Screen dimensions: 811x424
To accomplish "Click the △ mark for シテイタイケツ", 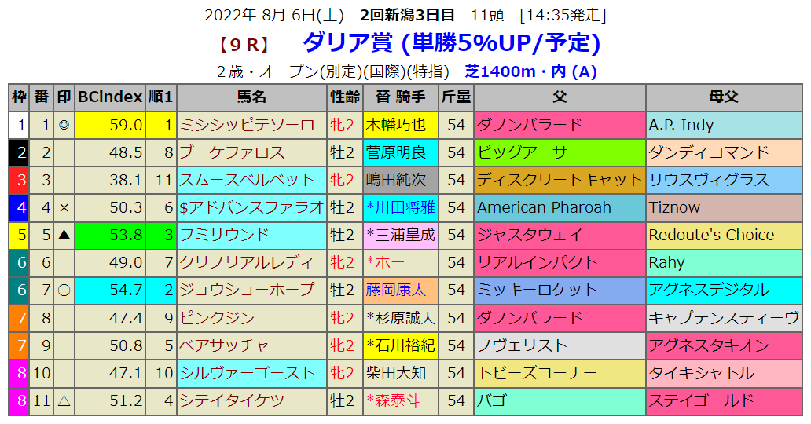I will [64, 400].
